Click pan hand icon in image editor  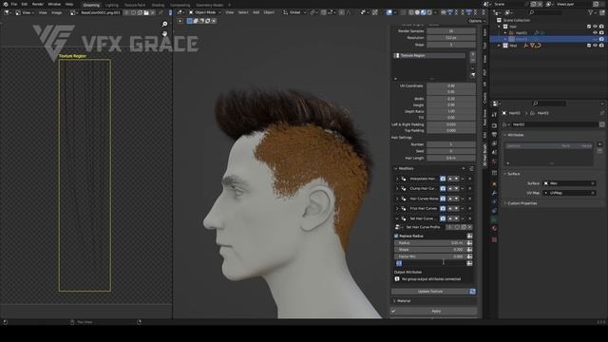[164, 34]
